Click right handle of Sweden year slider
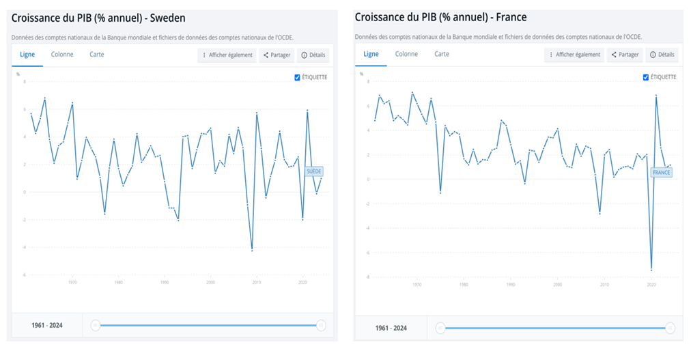Screen dimensions: 691x351 click(321, 326)
